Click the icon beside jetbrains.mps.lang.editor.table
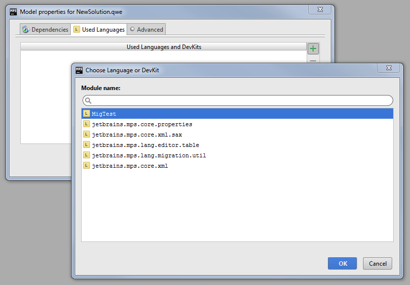410x285 pixels. click(x=87, y=145)
